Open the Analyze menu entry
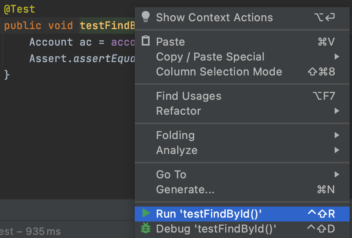352x238 pixels. 177,150
